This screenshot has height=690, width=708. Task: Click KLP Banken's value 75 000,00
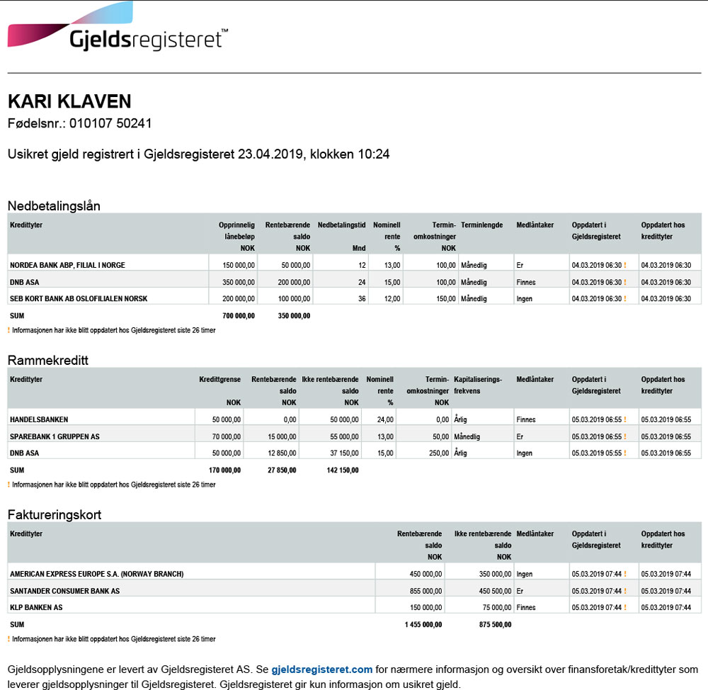pos(497,608)
